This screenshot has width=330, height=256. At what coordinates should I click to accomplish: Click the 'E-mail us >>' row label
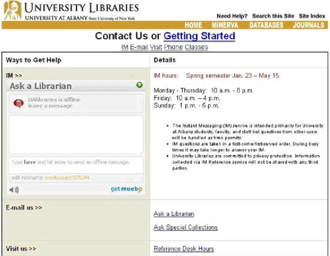point(24,208)
